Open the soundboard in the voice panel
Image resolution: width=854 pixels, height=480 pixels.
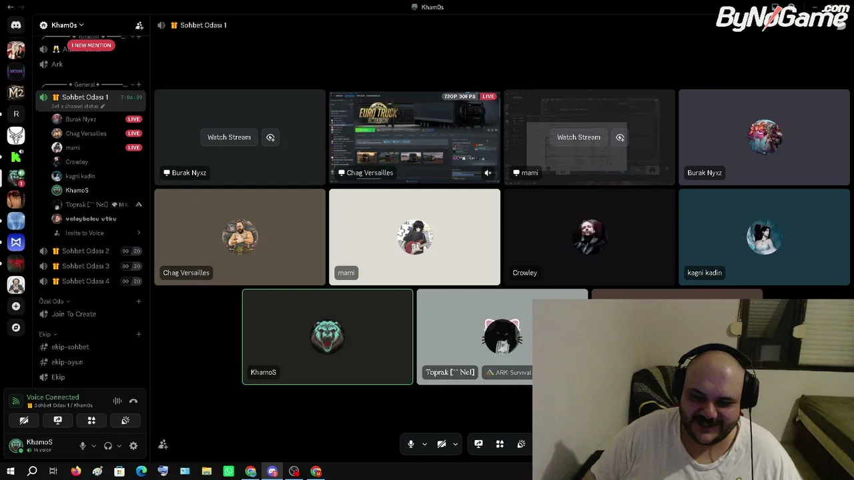(x=125, y=421)
